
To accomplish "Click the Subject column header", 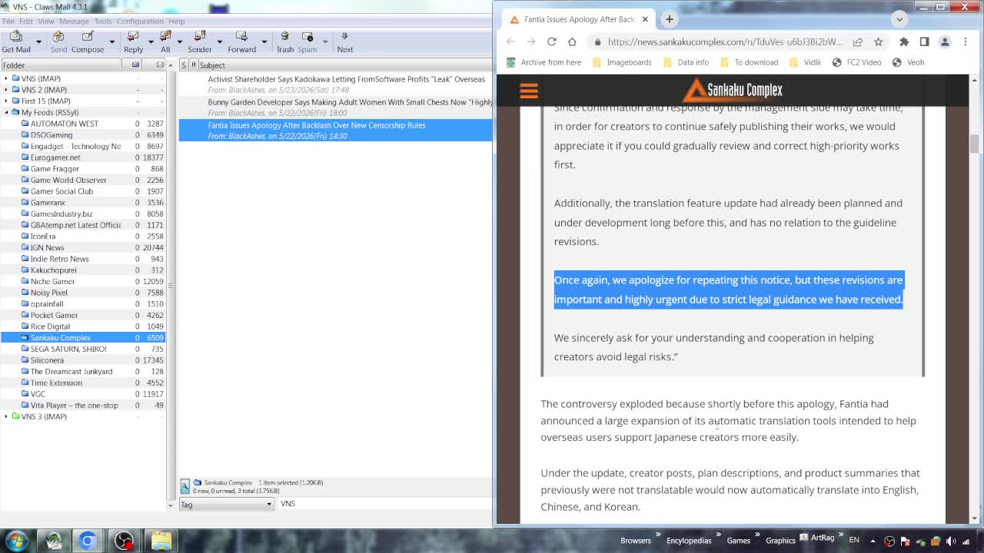I will coord(344,65).
